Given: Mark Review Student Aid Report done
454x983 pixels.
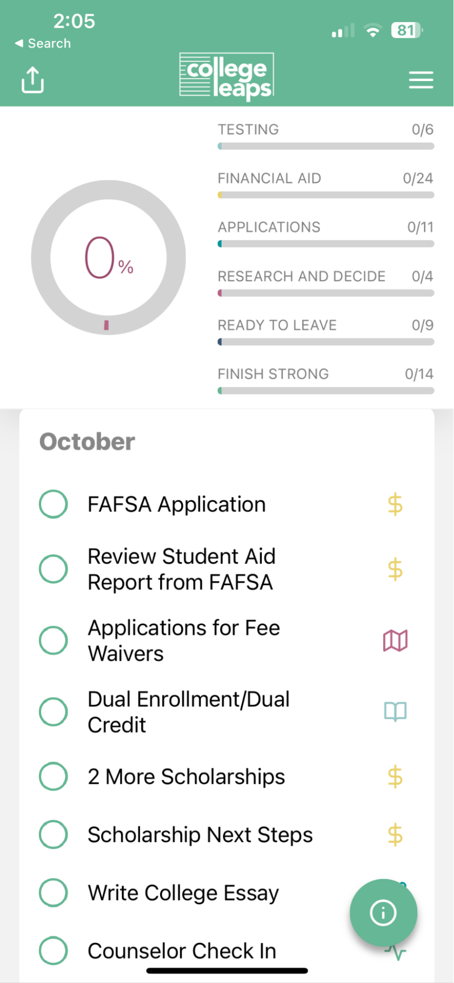Looking at the screenshot, I should pos(53,569).
